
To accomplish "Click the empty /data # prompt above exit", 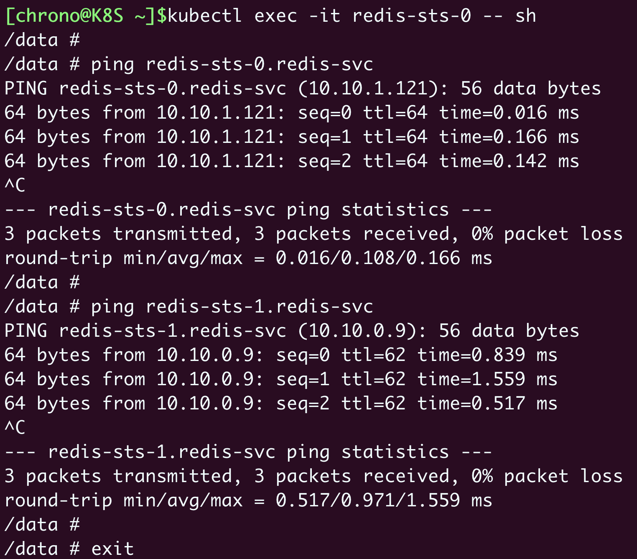I will [x=42, y=525].
